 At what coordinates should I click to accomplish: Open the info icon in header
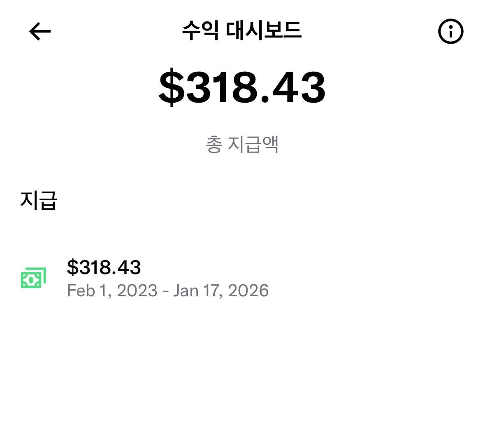[450, 31]
